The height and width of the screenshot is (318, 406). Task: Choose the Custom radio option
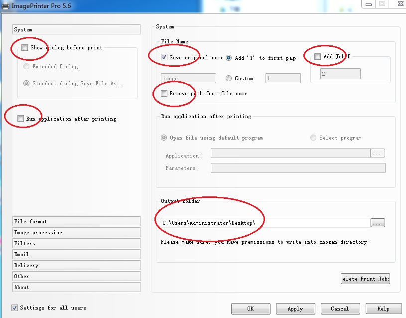point(228,78)
